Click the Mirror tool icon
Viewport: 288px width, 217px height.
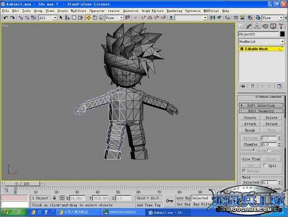click(x=212, y=18)
